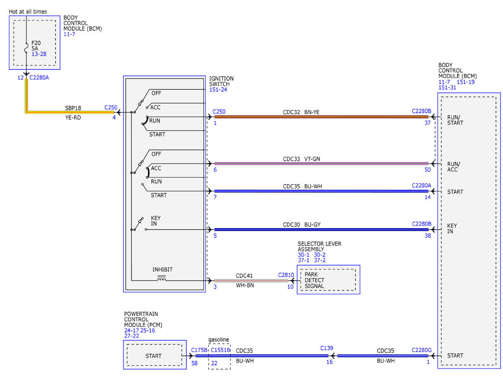The width and height of the screenshot is (503, 389).
Task: Click the CDC32 BN-YE wire
Action: pos(321,117)
